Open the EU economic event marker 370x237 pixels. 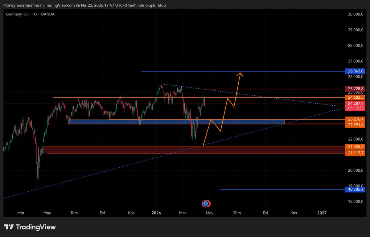point(206,203)
